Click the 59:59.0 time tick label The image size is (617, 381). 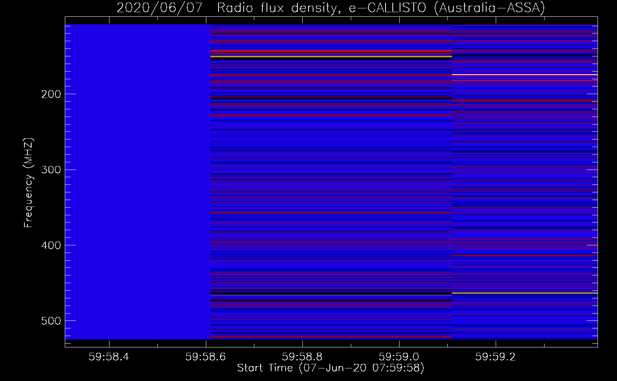399,357
